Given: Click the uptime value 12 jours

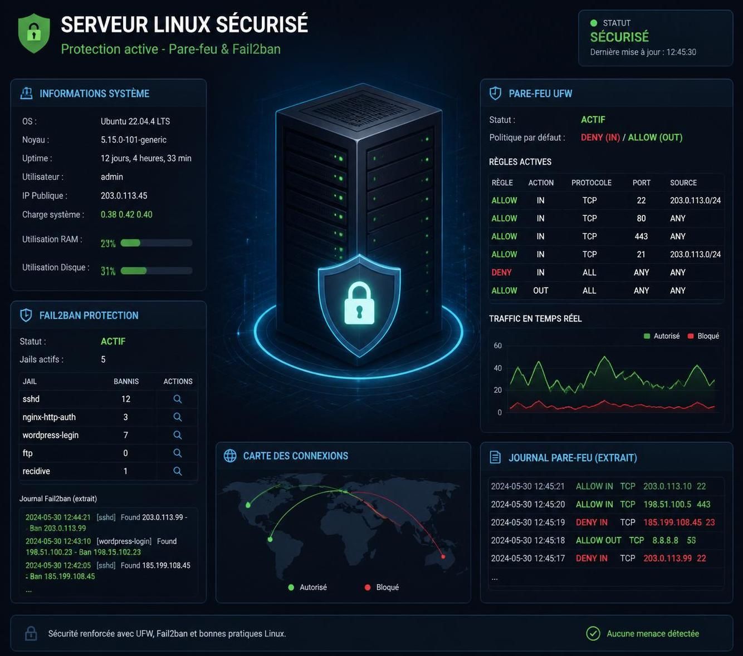Looking at the screenshot, I should (146, 158).
